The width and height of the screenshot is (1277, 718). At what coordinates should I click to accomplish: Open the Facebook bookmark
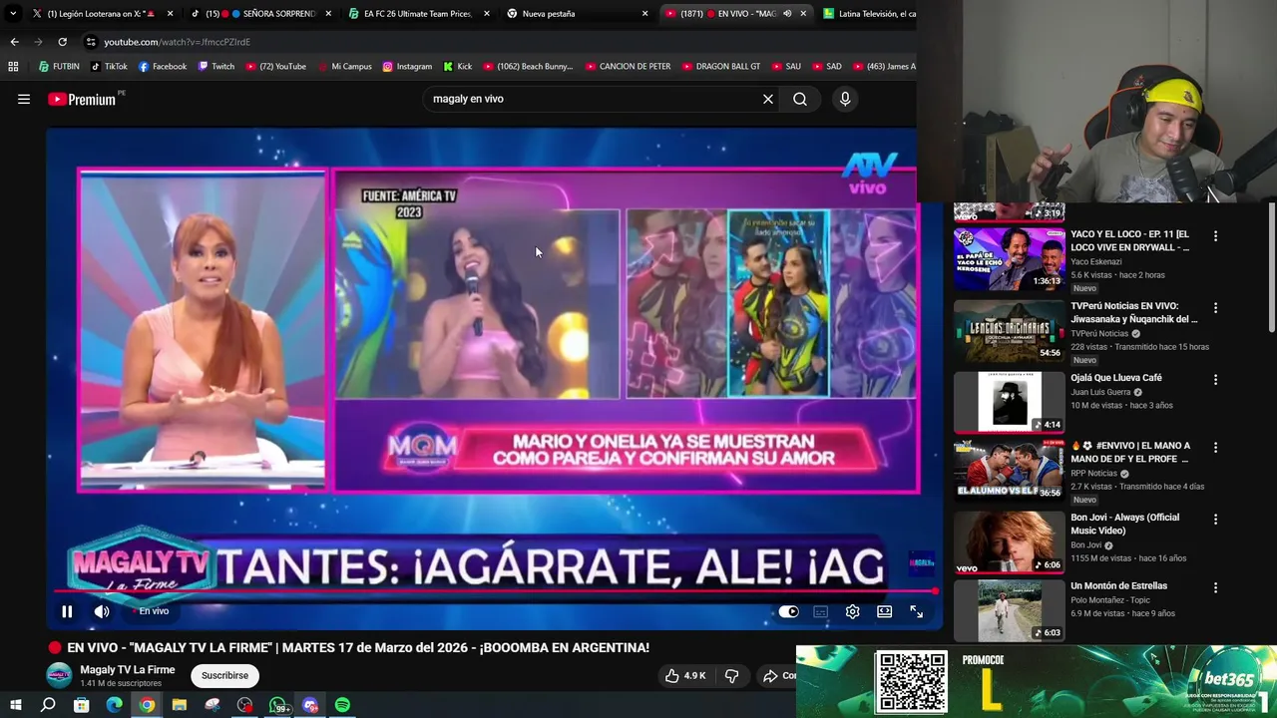pyautogui.click(x=163, y=66)
